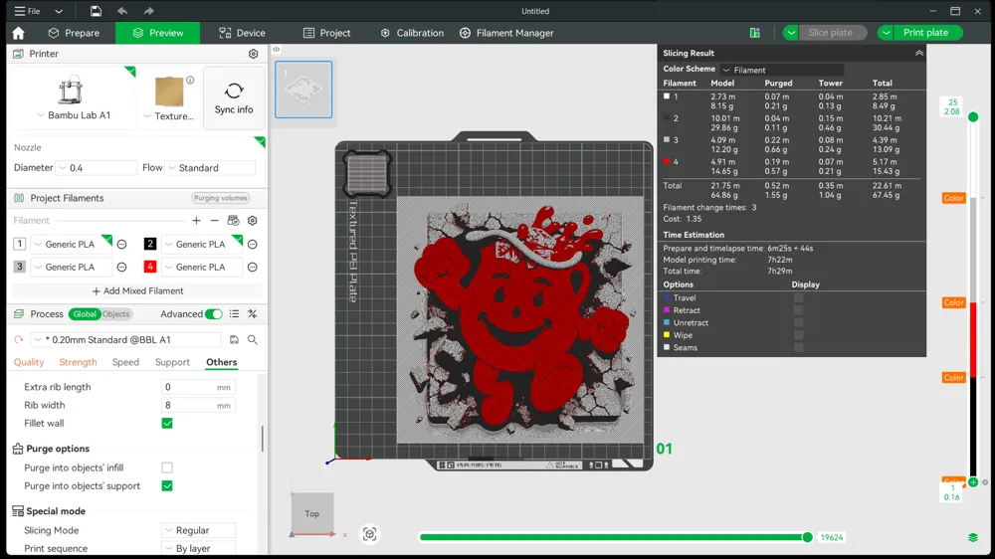The height and width of the screenshot is (559, 995).
Task: Toggle Unretract display checkbox
Action: pos(798,323)
